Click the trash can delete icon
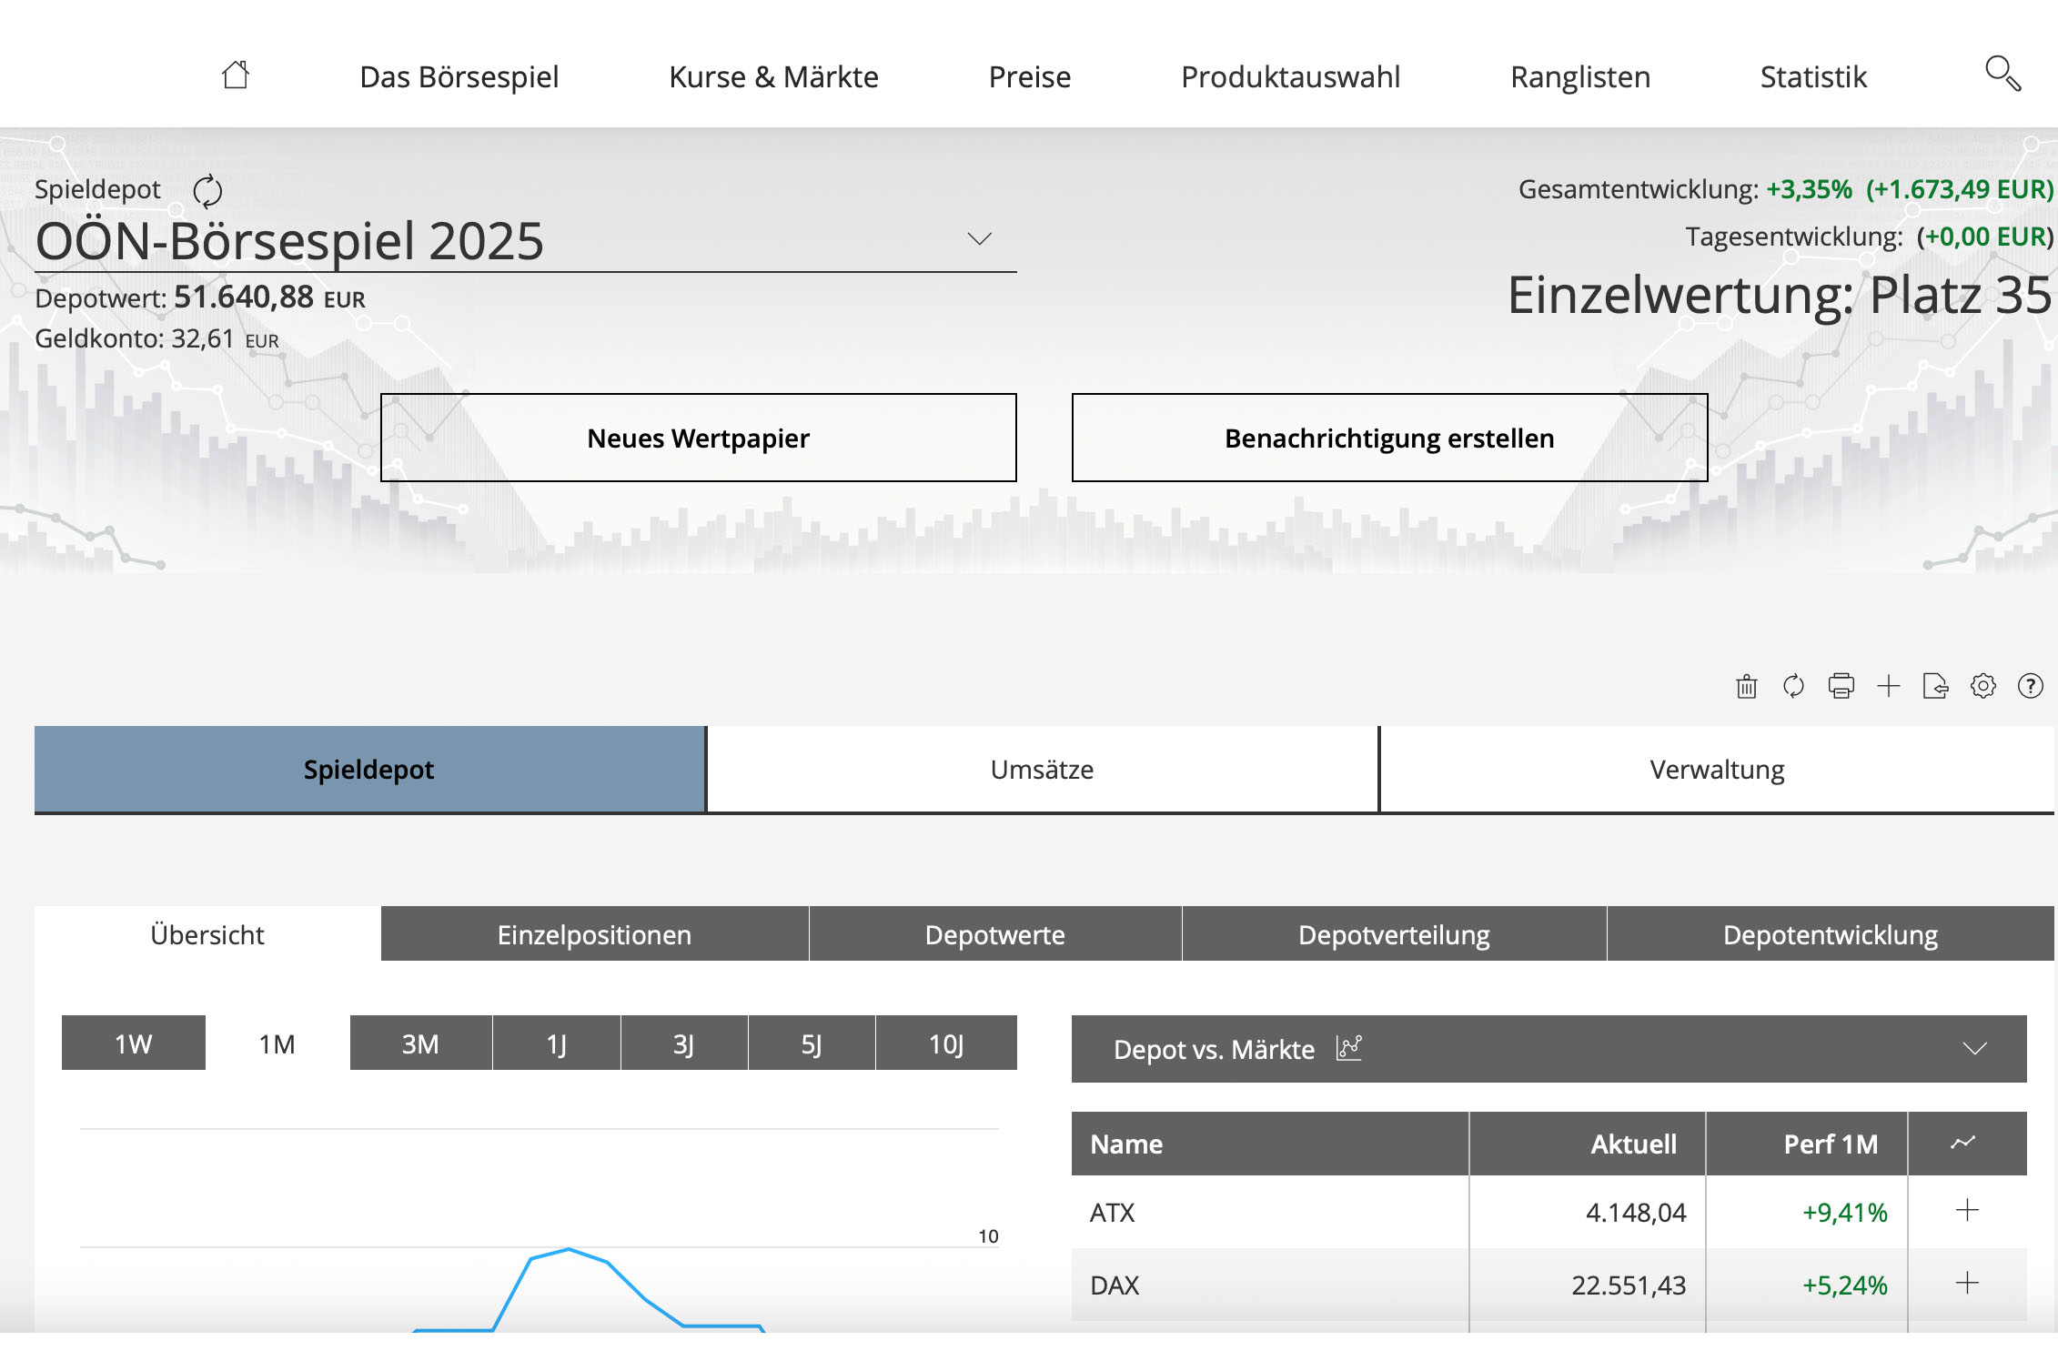2058x1371 pixels. tap(1746, 686)
